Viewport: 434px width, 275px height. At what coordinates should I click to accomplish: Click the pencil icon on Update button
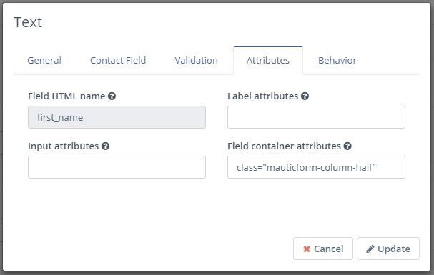(370, 249)
